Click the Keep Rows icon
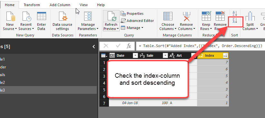The width and height of the screenshot is (265, 118). click(206, 16)
